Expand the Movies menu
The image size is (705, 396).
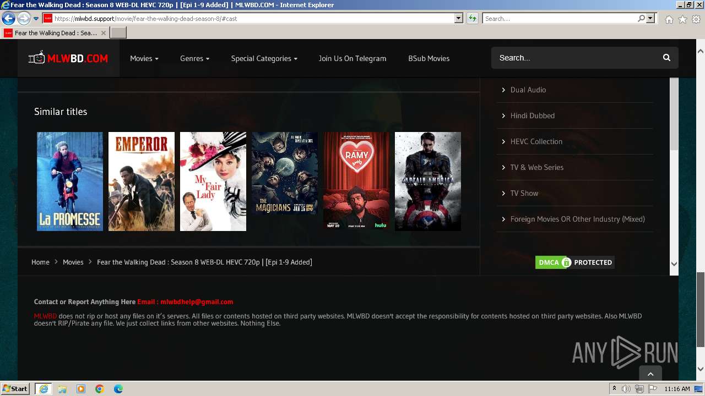(144, 58)
